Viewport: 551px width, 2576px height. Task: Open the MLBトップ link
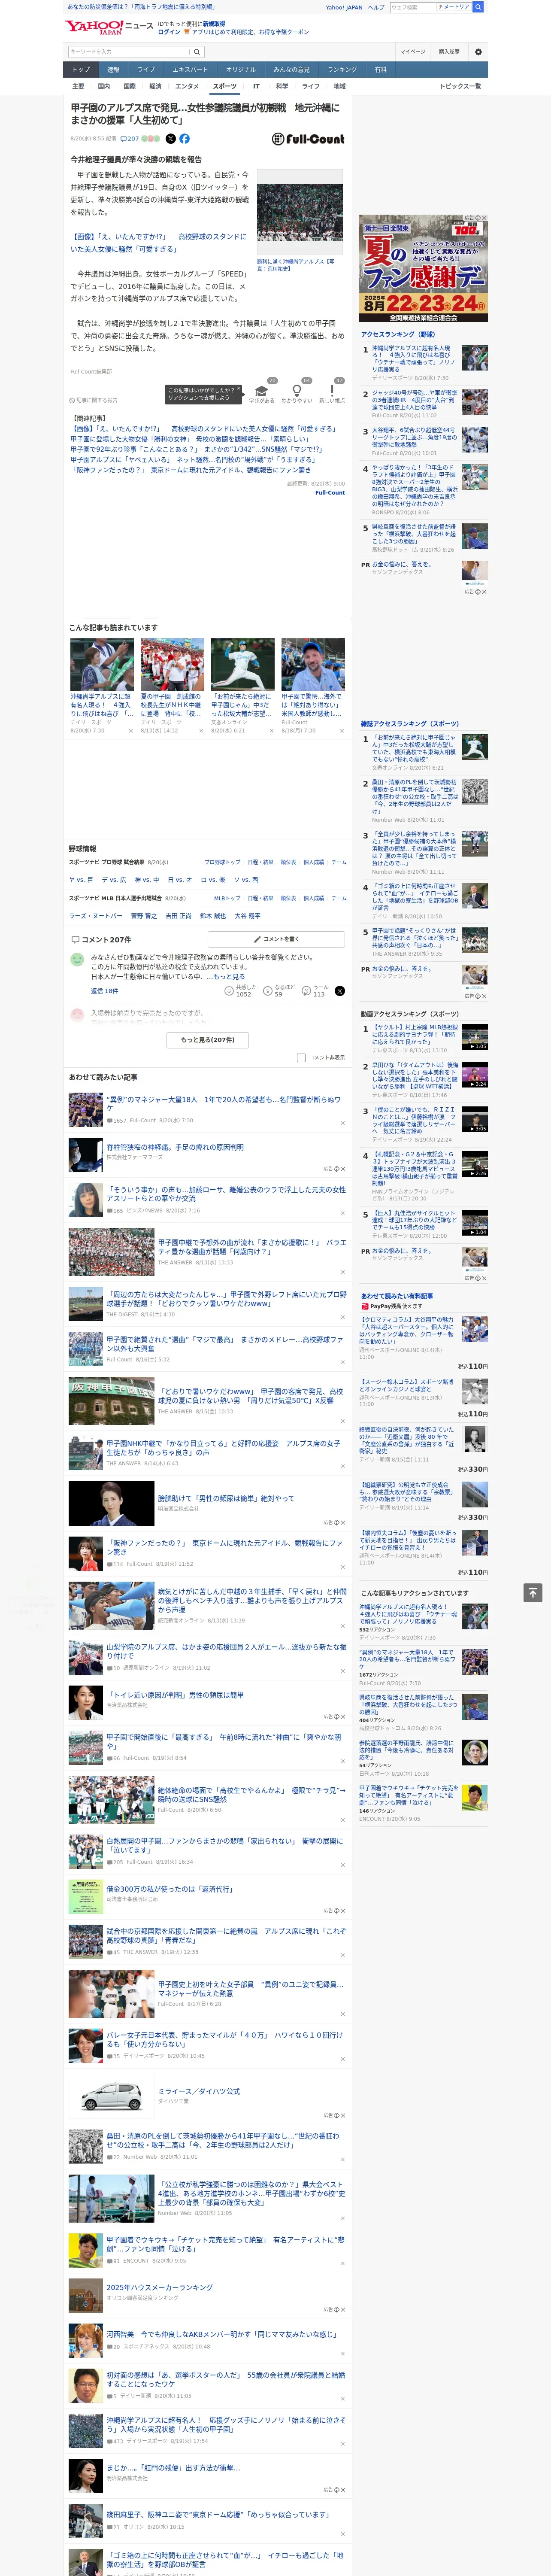pyautogui.click(x=227, y=898)
